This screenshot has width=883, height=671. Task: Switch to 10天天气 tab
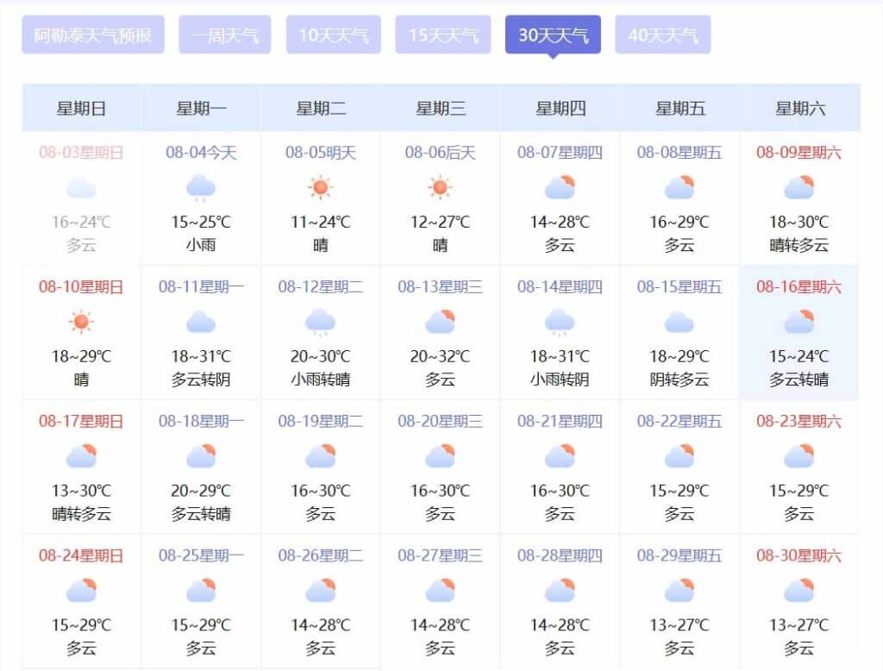334,35
